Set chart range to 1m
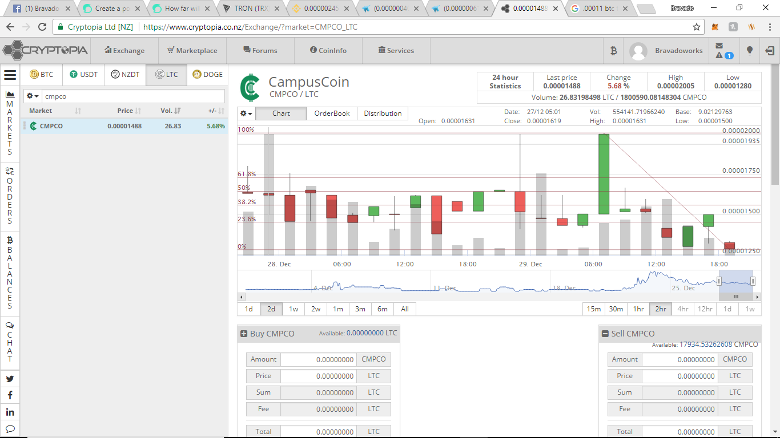The image size is (780, 438). point(338,309)
